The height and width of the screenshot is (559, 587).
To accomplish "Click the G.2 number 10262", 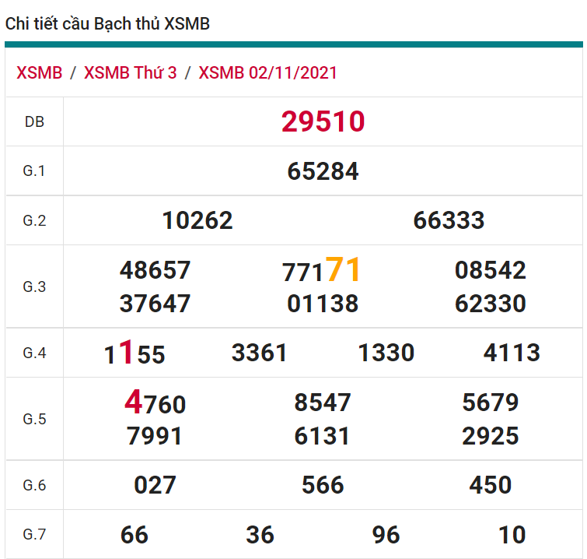I will tap(197, 220).
